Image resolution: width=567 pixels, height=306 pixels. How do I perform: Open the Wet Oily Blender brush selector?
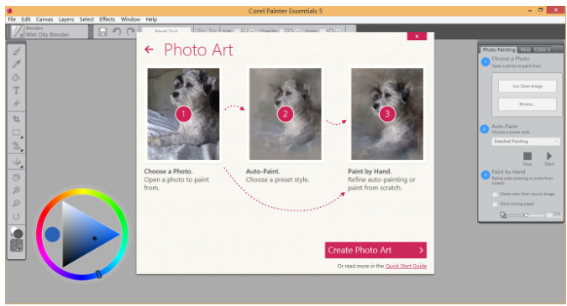pos(49,32)
